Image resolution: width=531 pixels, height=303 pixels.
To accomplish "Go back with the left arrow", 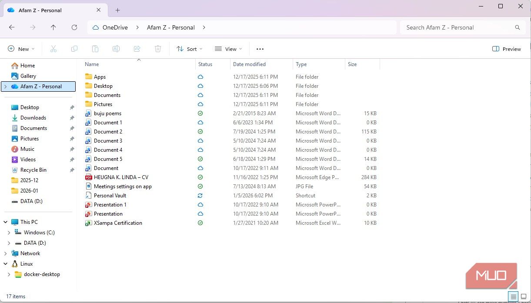I will (12, 27).
